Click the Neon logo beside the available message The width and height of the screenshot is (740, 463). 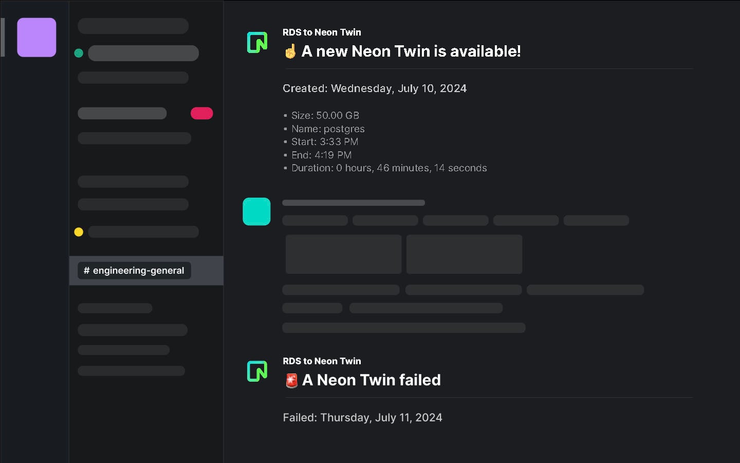point(257,42)
